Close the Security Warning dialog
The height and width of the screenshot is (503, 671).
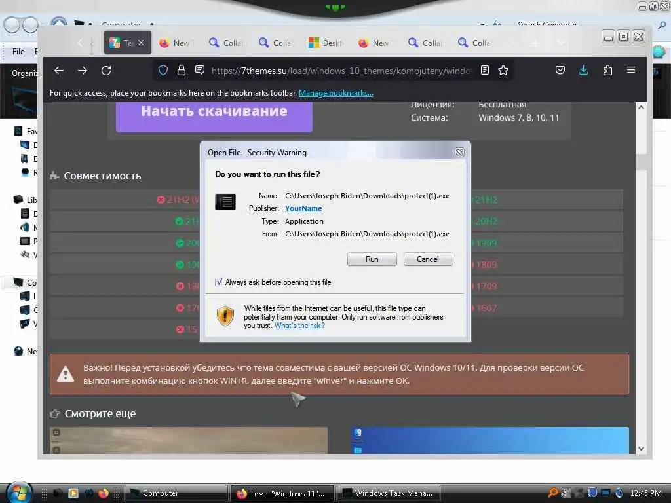(x=459, y=152)
